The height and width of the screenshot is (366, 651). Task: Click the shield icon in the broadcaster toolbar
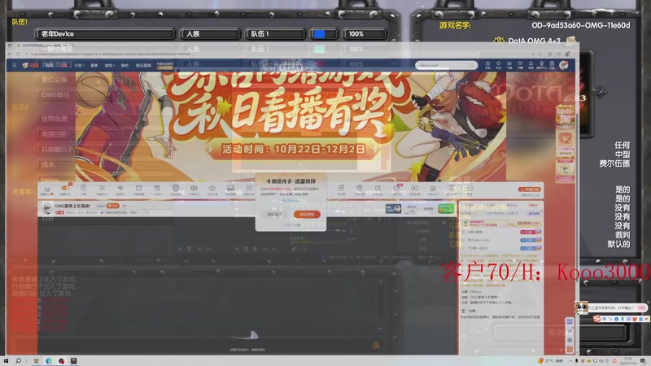click(84, 190)
